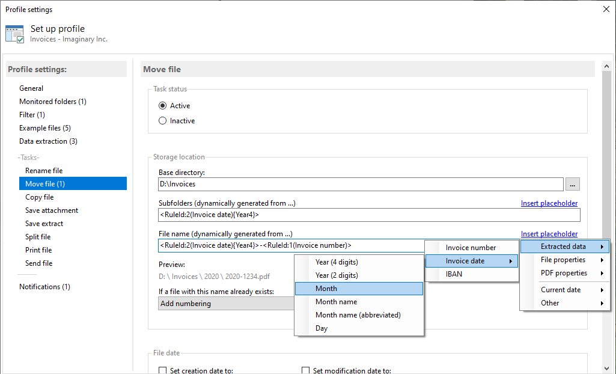This screenshot has height=374, width=616.
Task: Select "Invoice number" from the placeholder menu
Action: (472, 247)
